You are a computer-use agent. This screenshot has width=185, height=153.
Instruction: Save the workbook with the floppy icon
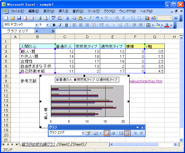click(x=19, y=18)
